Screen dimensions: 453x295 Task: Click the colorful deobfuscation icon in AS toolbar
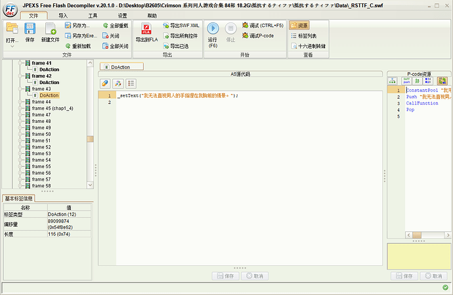click(118, 83)
